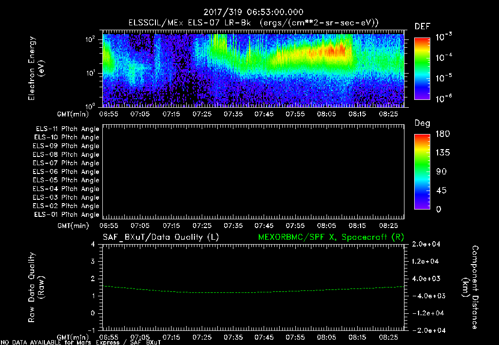Screen dimensions: 499x345
Task: Click the 4 tick on Raw Data Quality axis
Action: coord(93,244)
